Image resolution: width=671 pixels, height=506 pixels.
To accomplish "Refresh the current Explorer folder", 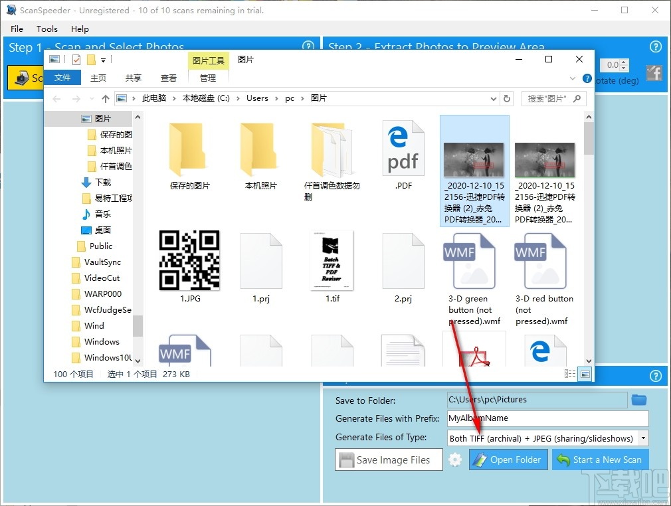I will coord(507,99).
